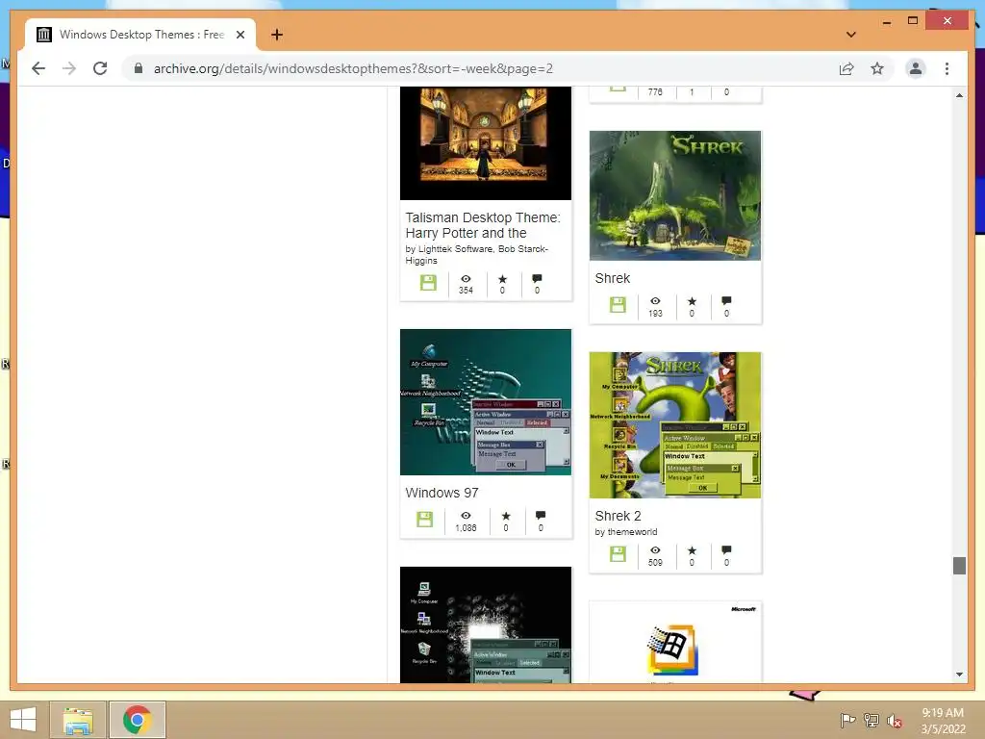Click the Chrome taskbar icon
985x739 pixels.
(137, 720)
